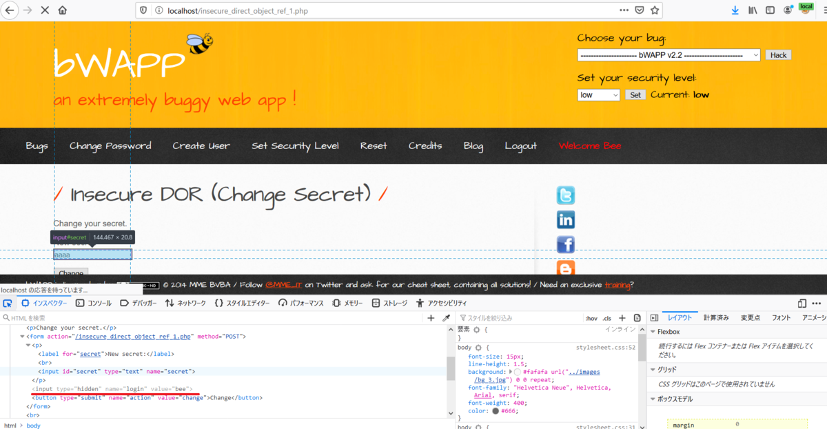Open the Facebook social icon
The height and width of the screenshot is (429, 827).
coord(566,245)
